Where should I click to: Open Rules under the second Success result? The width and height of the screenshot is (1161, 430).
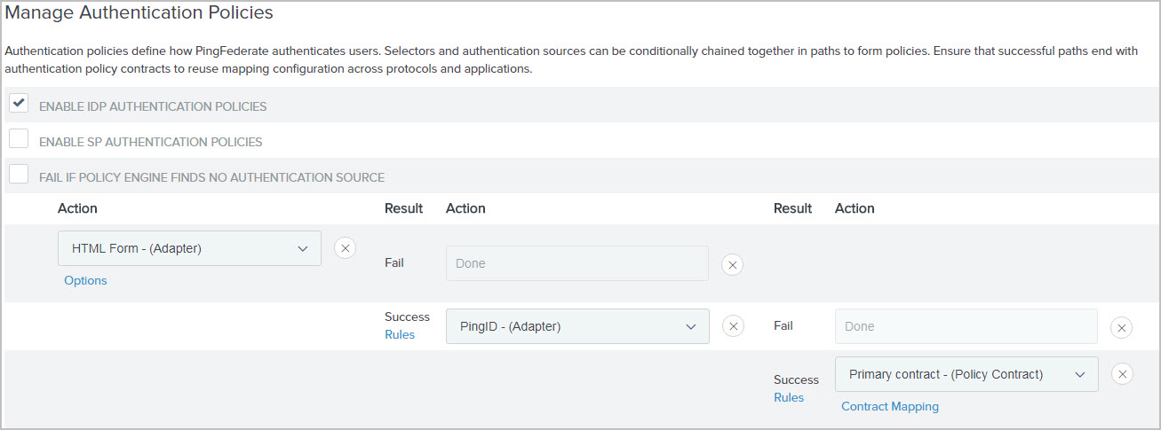[789, 397]
